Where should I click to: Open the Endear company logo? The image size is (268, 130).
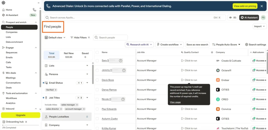218,80
